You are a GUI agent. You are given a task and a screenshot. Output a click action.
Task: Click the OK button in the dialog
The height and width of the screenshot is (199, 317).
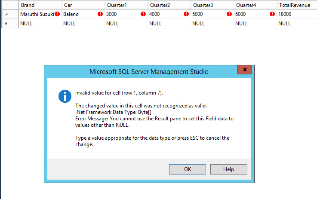click(188, 169)
